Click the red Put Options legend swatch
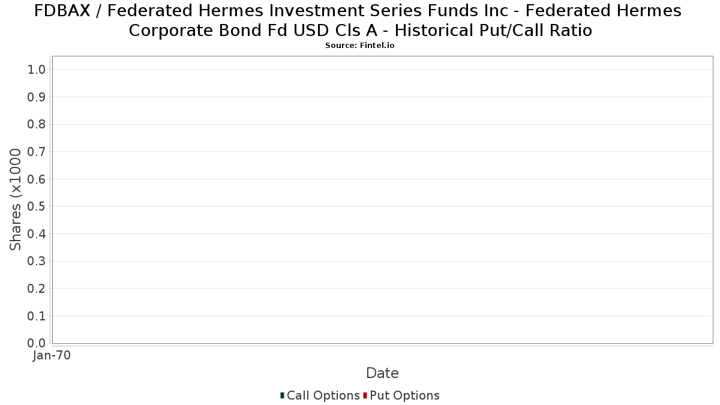This screenshot has width=720, height=405. click(x=365, y=395)
